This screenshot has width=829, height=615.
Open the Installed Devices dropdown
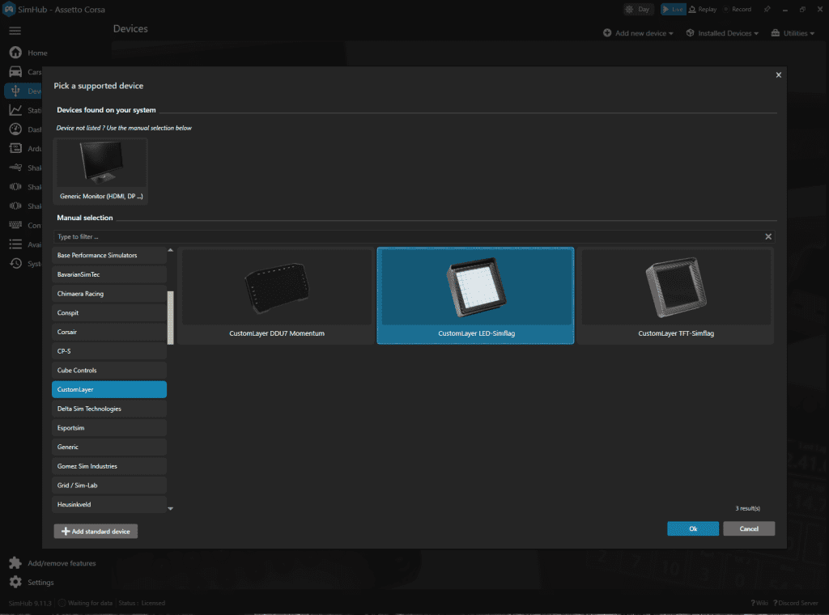722,33
